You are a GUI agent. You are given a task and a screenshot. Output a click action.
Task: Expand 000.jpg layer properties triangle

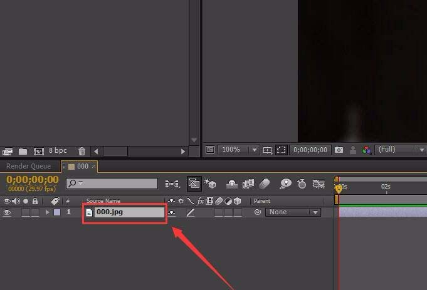click(x=48, y=212)
